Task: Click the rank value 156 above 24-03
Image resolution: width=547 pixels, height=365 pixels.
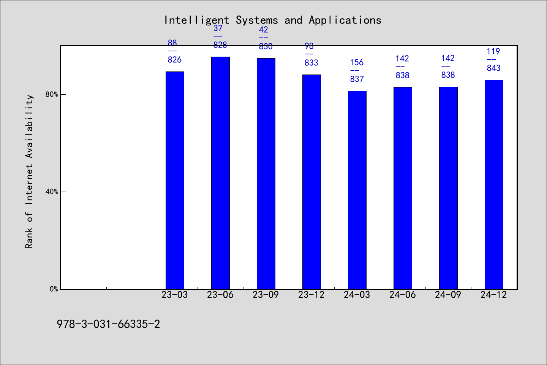Action: pos(357,62)
